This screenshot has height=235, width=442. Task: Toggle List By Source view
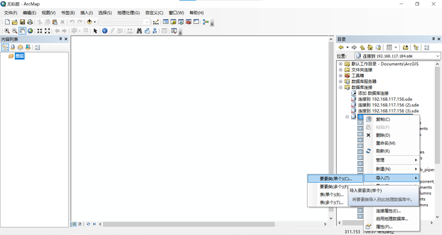coord(13,48)
